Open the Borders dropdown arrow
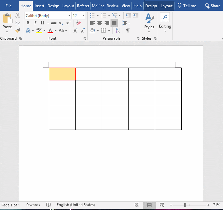The image size is (223, 210). (109, 31)
